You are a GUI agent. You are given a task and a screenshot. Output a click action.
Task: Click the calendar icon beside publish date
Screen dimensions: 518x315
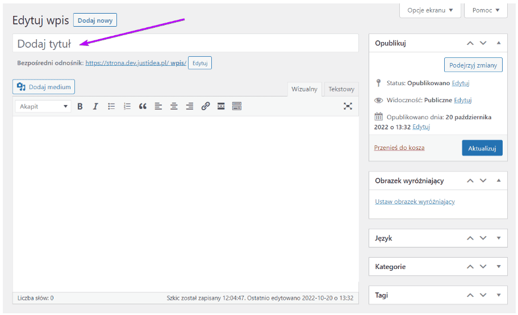pyautogui.click(x=379, y=116)
